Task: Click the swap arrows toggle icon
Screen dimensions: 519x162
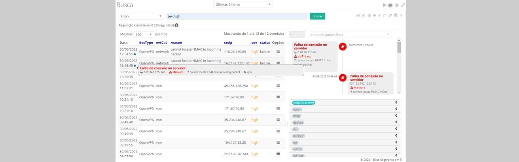Action: [385, 15]
